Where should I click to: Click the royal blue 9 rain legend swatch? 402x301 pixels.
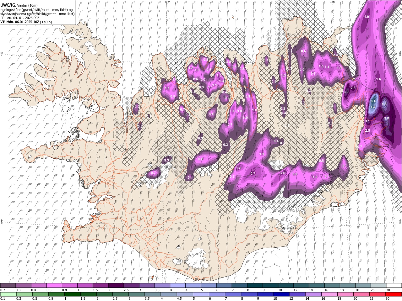[265, 294]
